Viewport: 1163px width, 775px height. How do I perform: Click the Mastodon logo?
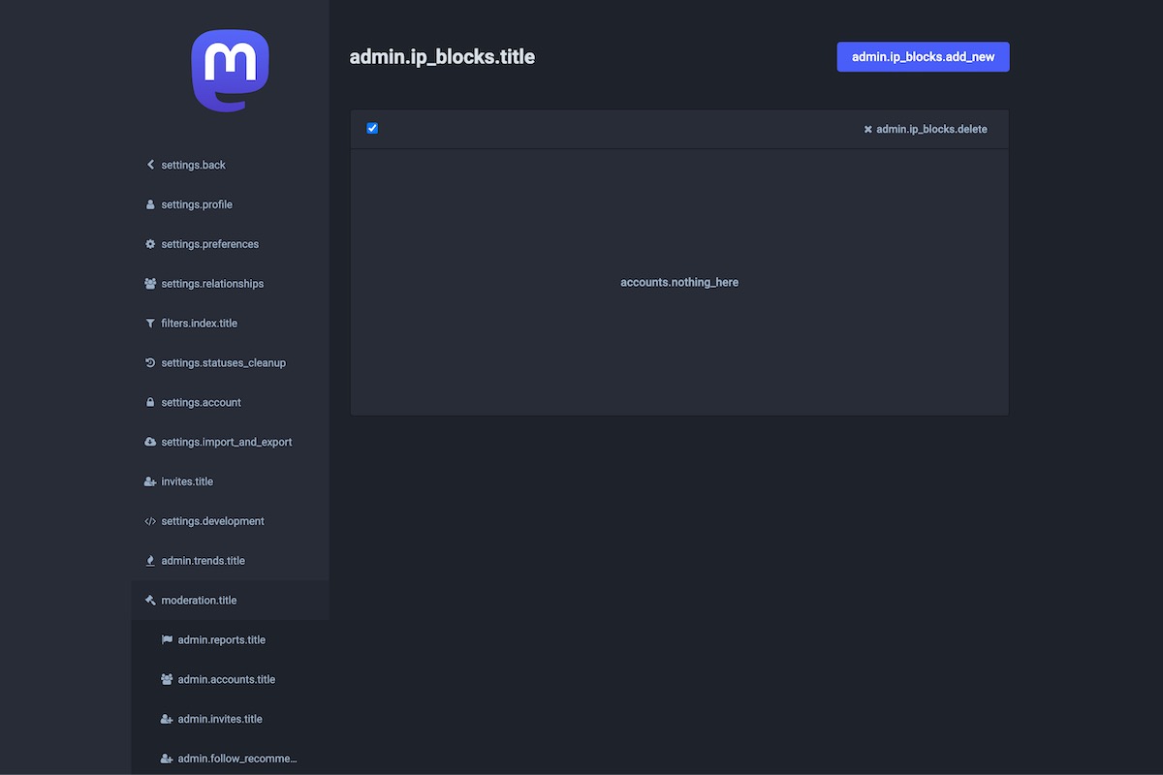coord(230,71)
